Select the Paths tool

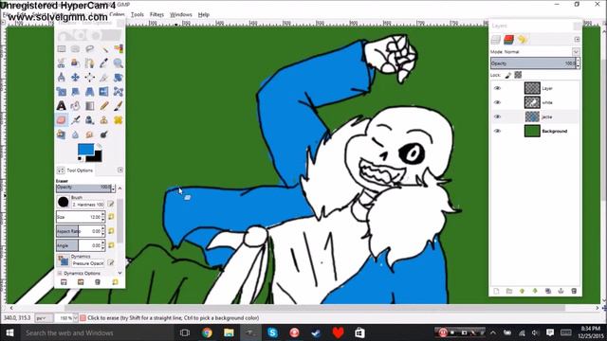tap(89, 63)
